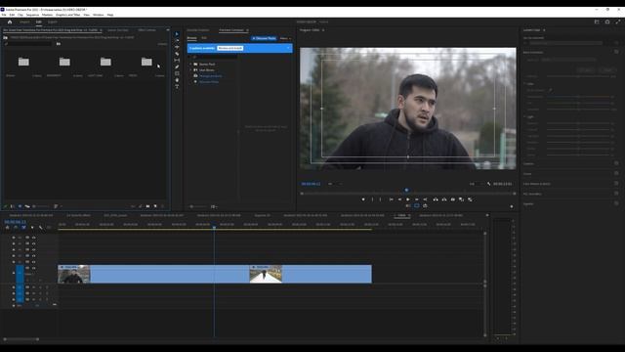The image size is (625, 352).
Task: Select the Slip tool
Action: pos(177,61)
